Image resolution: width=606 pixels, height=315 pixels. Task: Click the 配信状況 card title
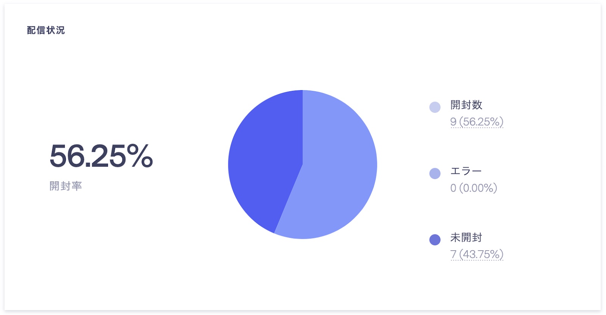point(46,30)
